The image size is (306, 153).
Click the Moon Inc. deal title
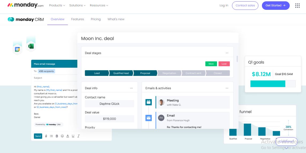(97, 39)
